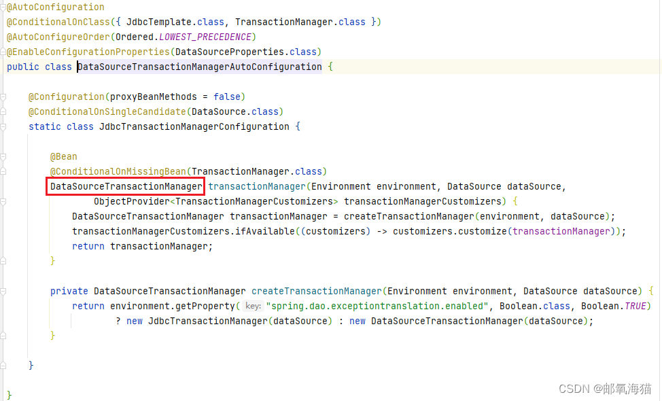Click Boolean.TRUE constant
This screenshot has width=662, height=401.
614,306
